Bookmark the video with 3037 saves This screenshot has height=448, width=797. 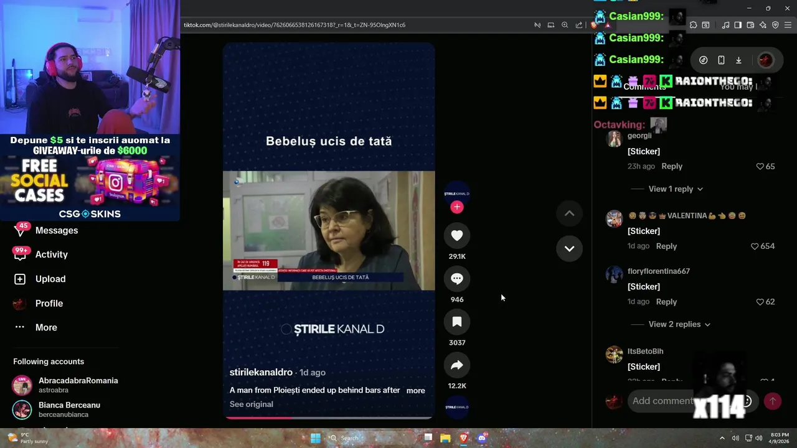pos(457,322)
